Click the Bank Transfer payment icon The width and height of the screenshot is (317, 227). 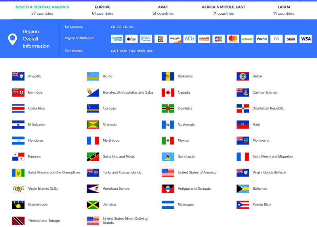[146, 39]
